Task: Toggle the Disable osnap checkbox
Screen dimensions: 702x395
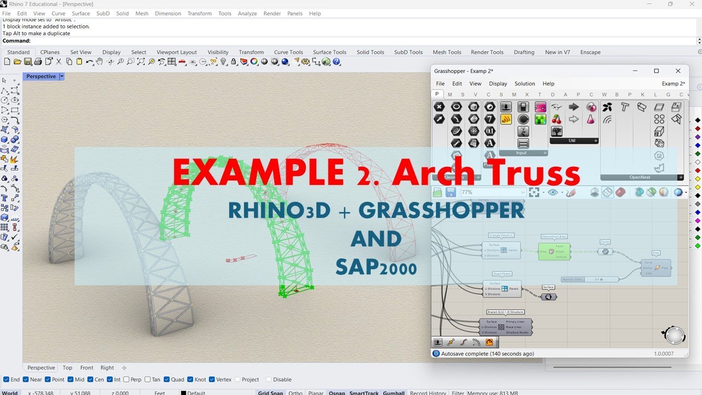Action: pyautogui.click(x=269, y=379)
